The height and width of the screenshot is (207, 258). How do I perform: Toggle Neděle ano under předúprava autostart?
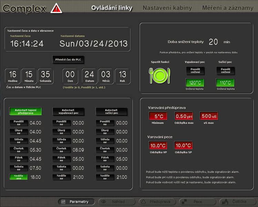pyautogui.click(x=19, y=177)
